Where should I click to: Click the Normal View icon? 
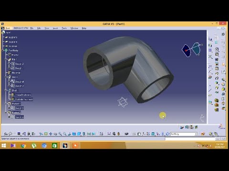click(69, 134)
